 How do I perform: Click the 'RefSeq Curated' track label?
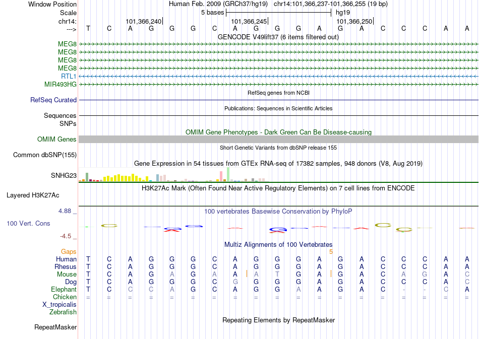[53, 100]
